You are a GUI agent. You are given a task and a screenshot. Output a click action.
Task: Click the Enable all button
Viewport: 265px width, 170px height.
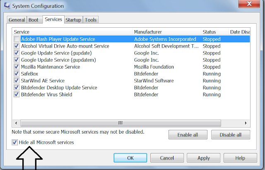188,135
